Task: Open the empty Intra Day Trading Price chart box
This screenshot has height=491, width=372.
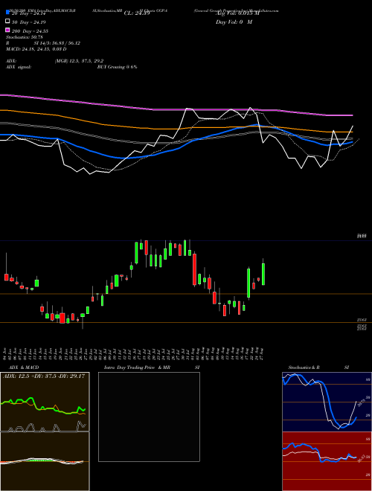Action: click(149, 417)
